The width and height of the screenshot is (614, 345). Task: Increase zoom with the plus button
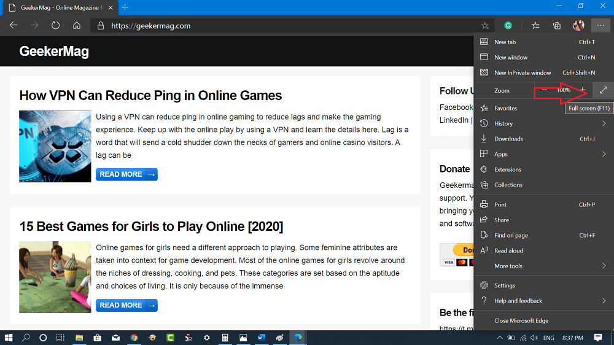point(583,90)
